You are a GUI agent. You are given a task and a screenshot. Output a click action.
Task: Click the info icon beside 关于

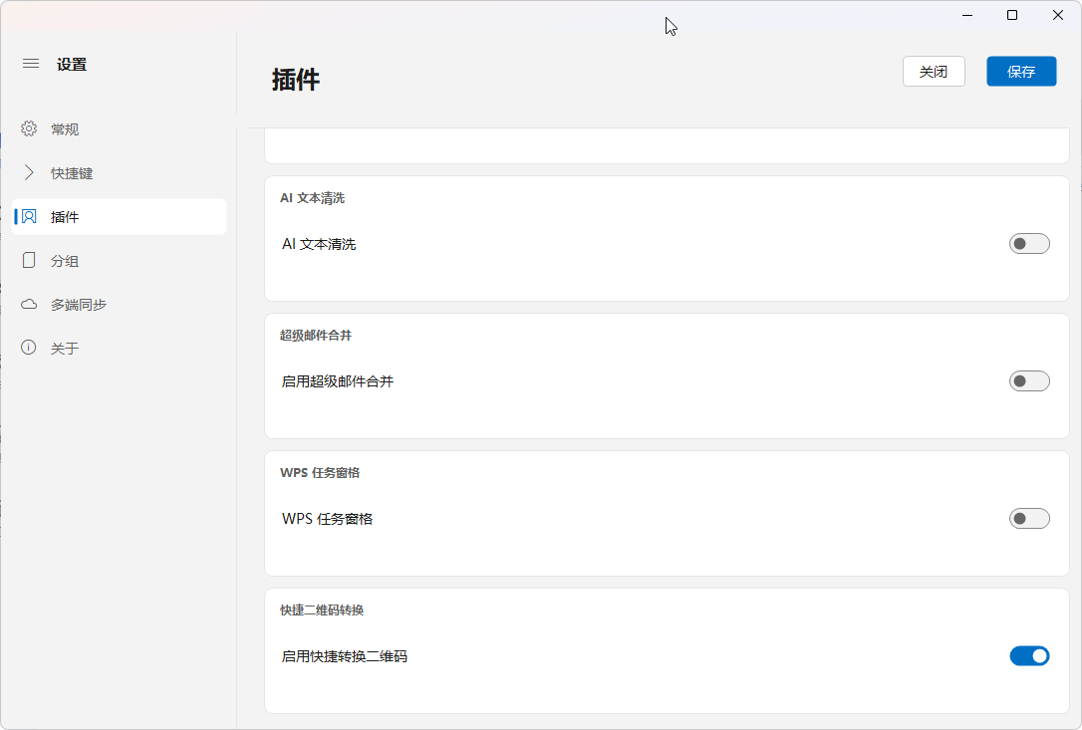29,348
